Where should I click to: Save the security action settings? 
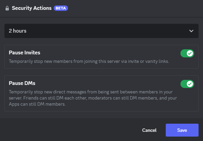pos(182,130)
